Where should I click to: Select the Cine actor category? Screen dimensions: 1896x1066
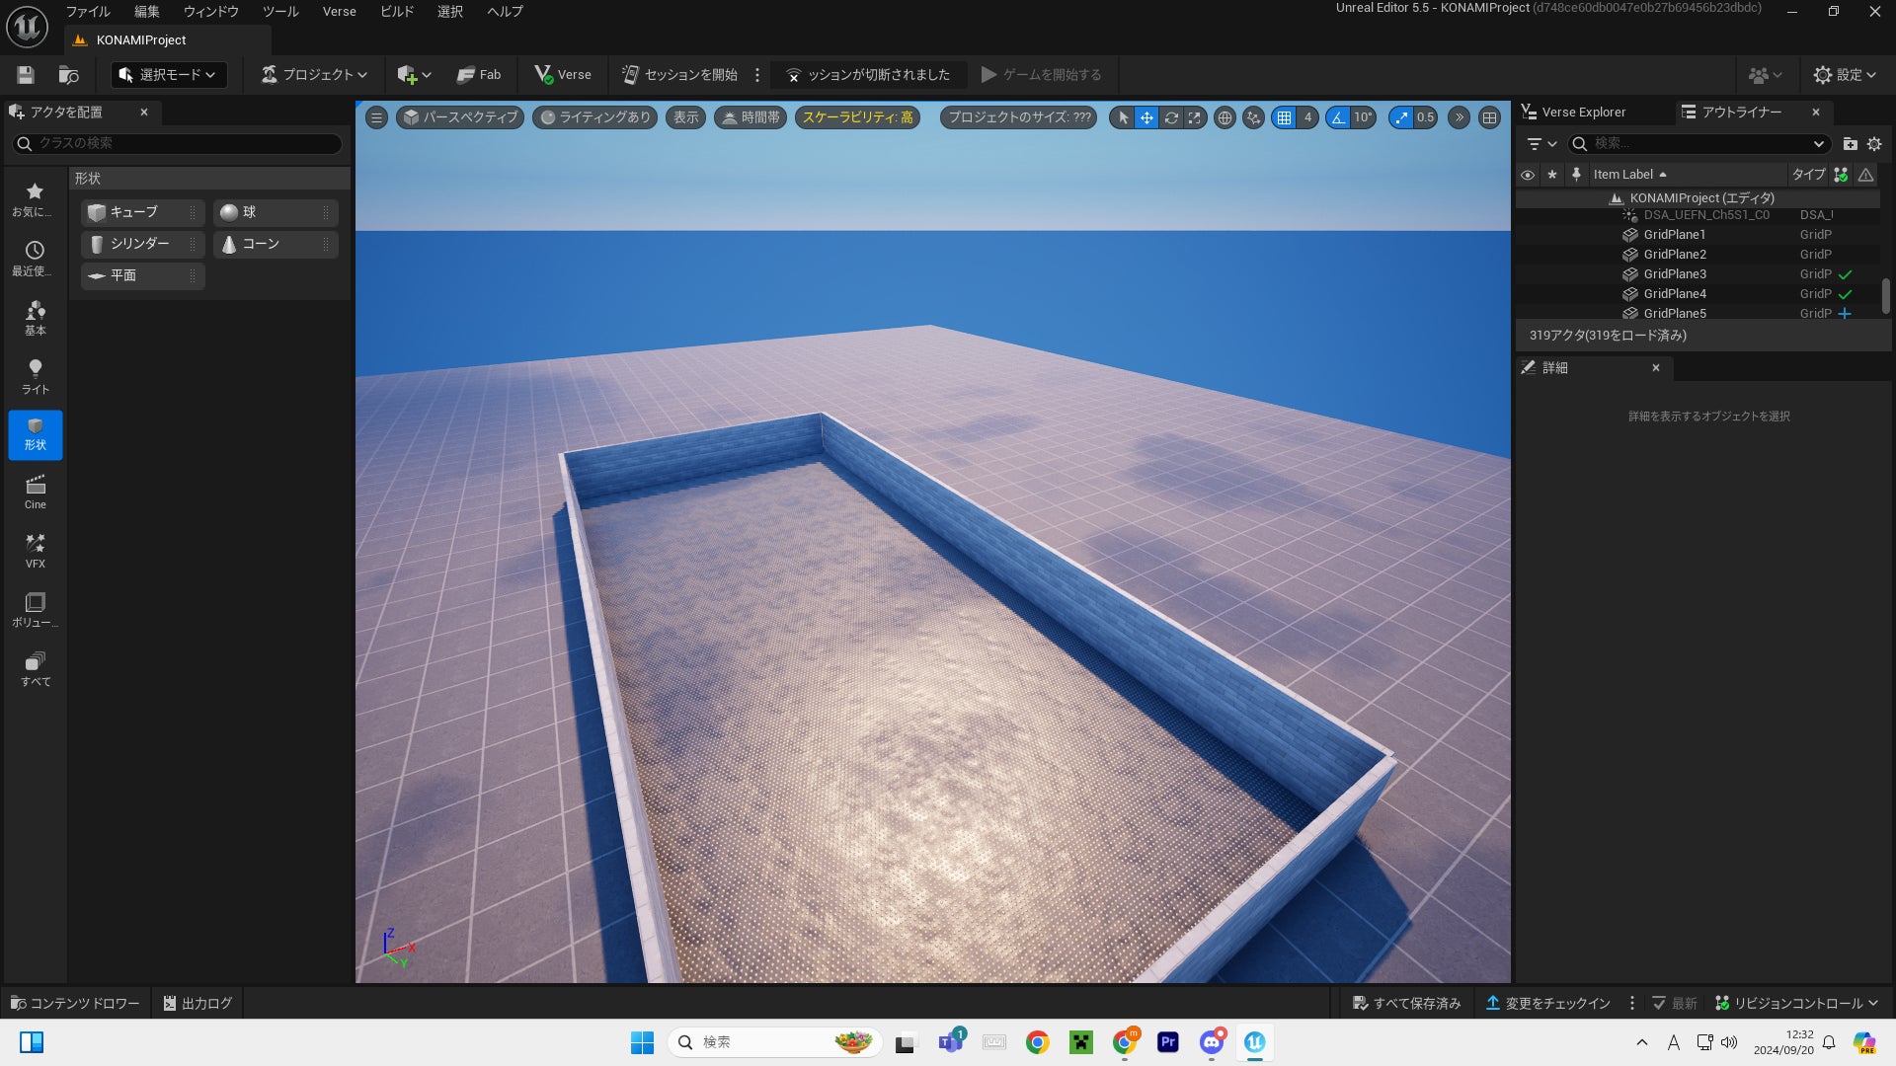point(36,492)
